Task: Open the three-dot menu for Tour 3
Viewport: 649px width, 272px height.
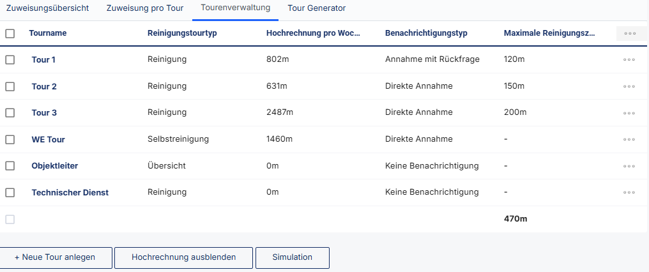Action: [x=629, y=112]
